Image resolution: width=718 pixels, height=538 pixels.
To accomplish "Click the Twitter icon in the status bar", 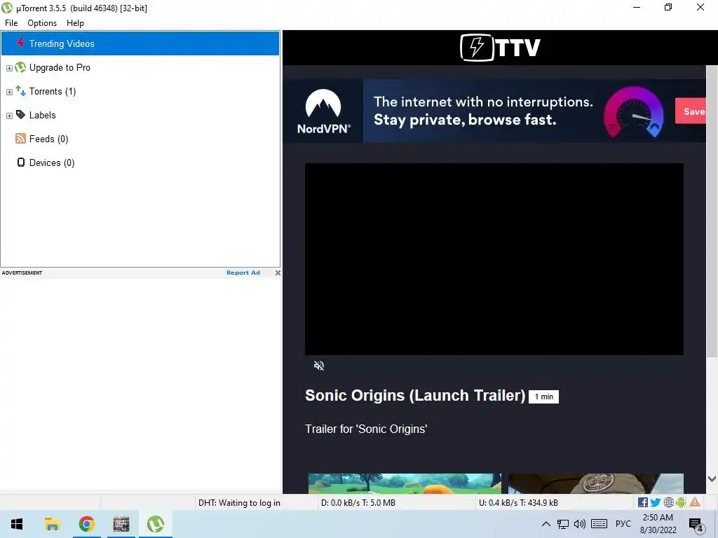I will (656, 502).
